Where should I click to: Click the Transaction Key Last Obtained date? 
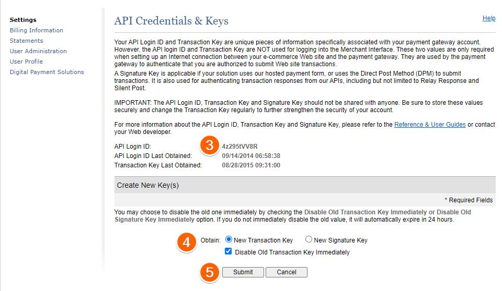[251, 165]
